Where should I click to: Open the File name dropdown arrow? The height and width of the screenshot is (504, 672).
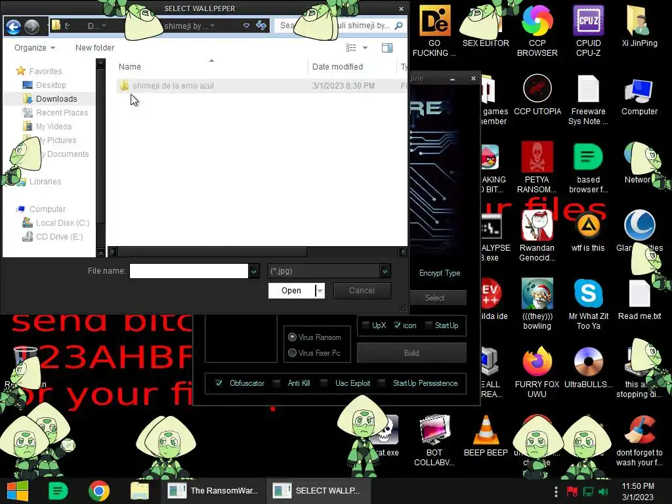(254, 271)
